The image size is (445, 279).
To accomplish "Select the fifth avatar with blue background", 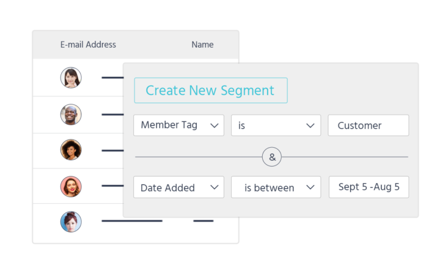I will (71, 222).
